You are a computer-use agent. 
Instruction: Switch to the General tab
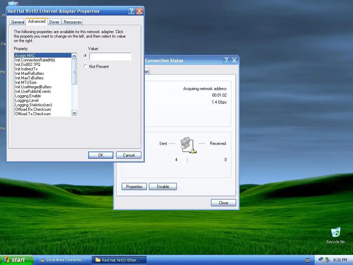point(18,22)
